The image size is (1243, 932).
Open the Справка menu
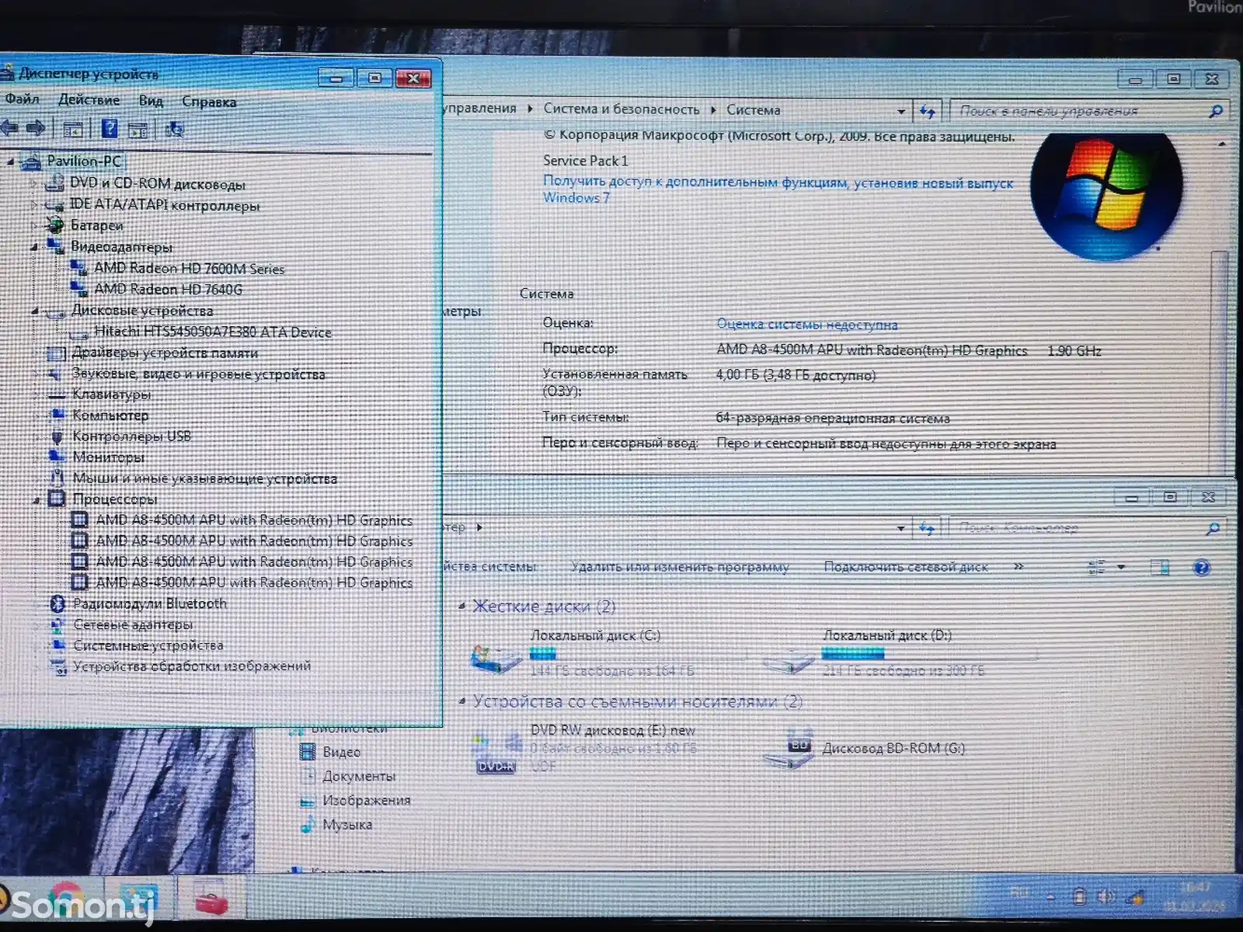coord(209,102)
